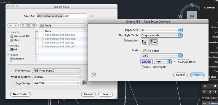Viewport: 218px width, 105px height.
Task: Click the Save As filename field
Action: tap(62, 16)
